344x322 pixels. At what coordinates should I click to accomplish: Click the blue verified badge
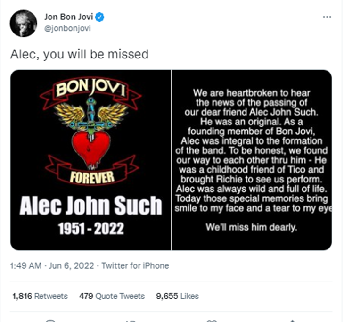pos(100,17)
